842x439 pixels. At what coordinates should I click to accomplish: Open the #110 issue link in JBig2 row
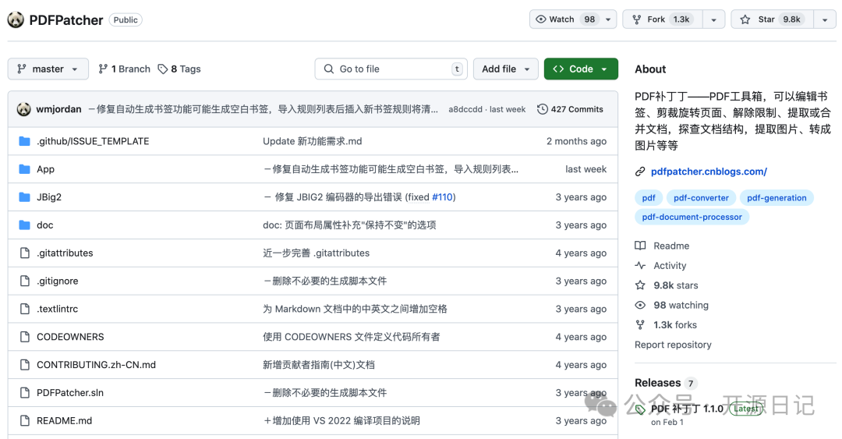pos(443,197)
